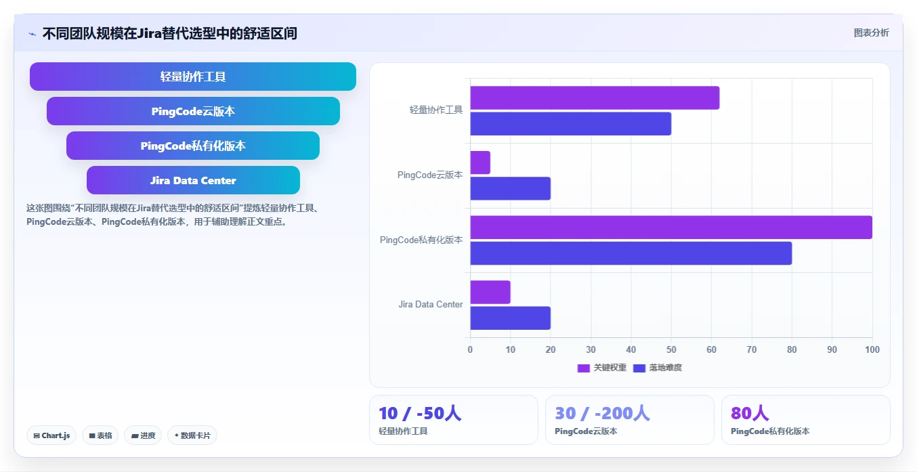Image resolution: width=917 pixels, height=472 pixels.
Task: Click the x-axis tick value 50
Action: [671, 349]
